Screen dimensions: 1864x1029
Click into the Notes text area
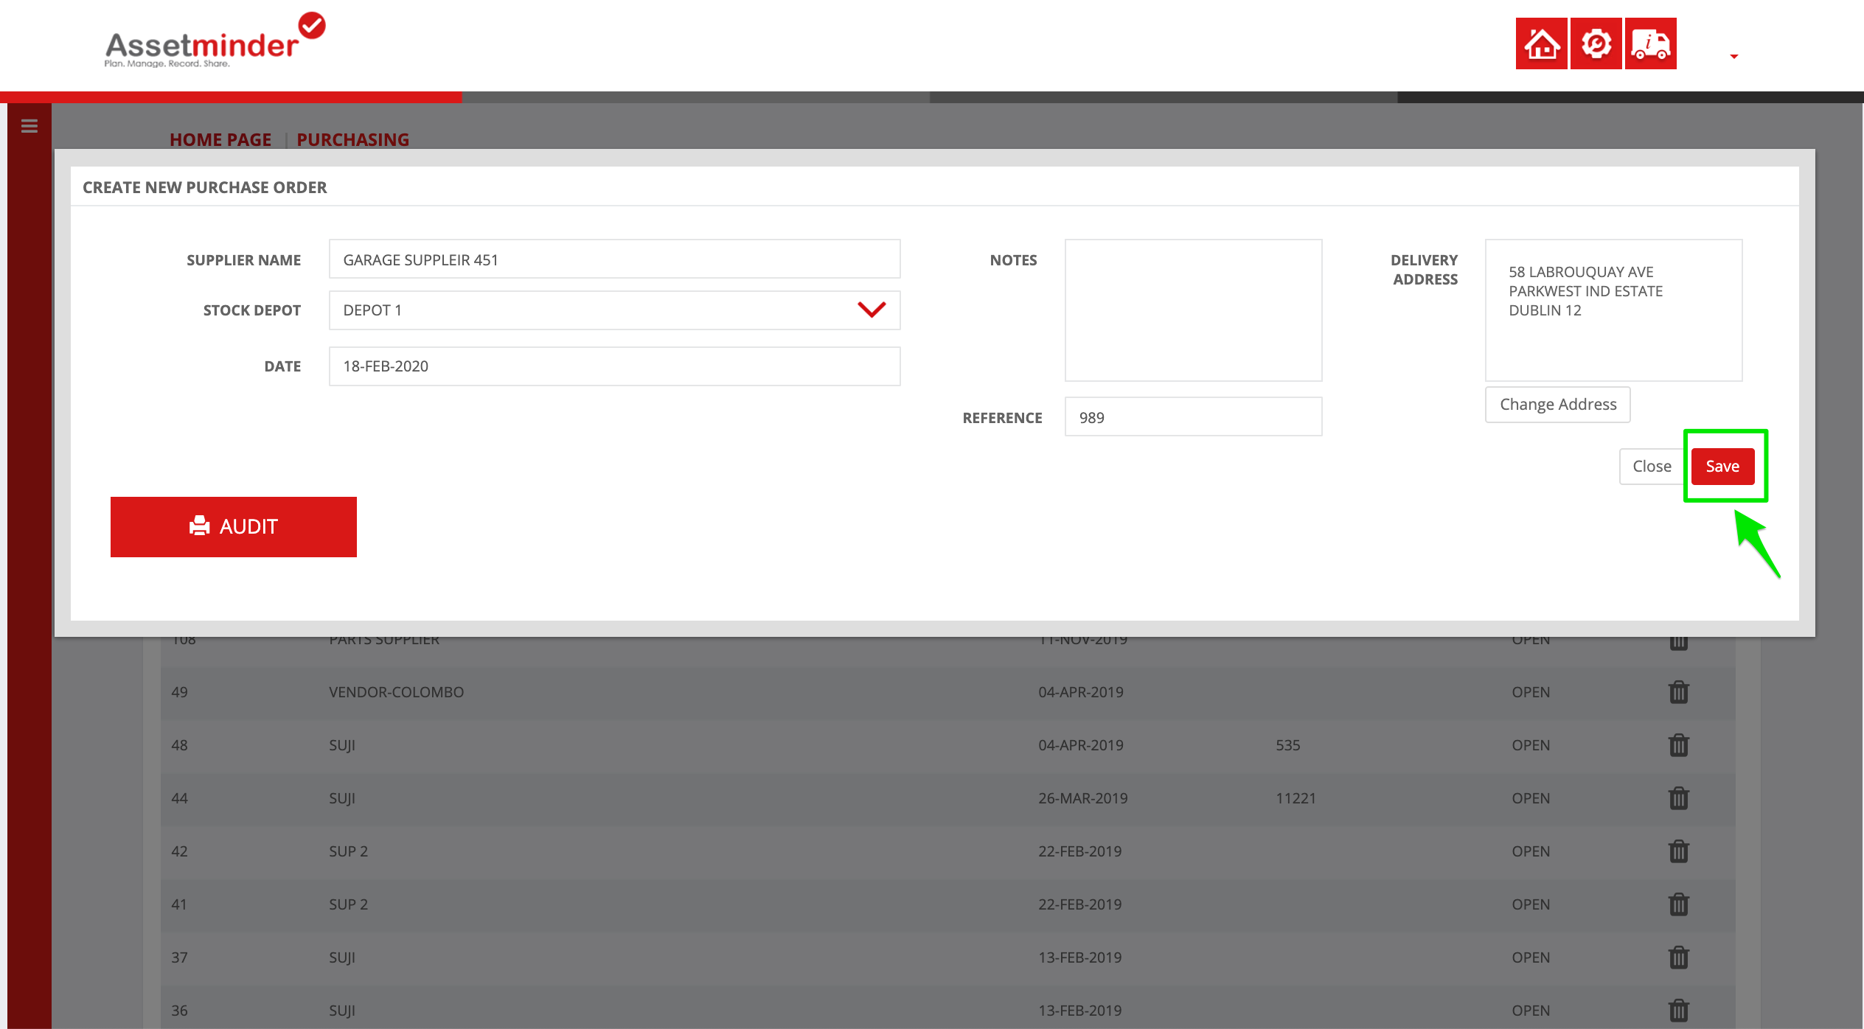pos(1193,310)
